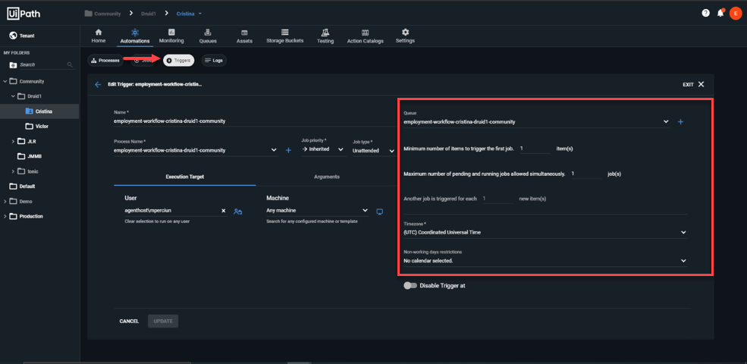
Task: Expand the Production folder
Action: [x=5, y=216]
